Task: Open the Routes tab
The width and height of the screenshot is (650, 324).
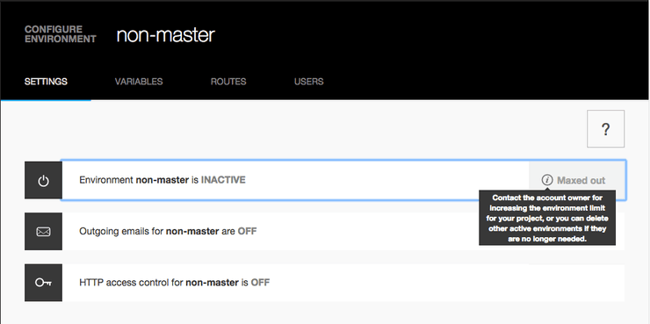Action: [228, 82]
